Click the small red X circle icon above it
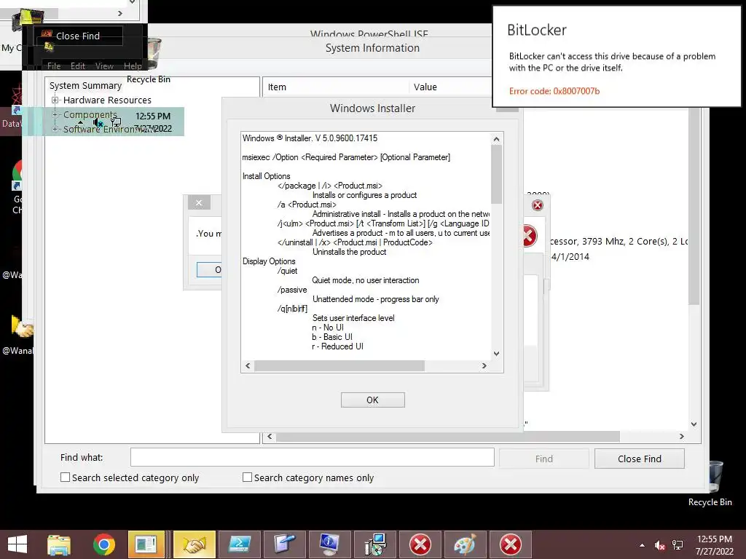The height and width of the screenshot is (559, 746). click(x=537, y=205)
